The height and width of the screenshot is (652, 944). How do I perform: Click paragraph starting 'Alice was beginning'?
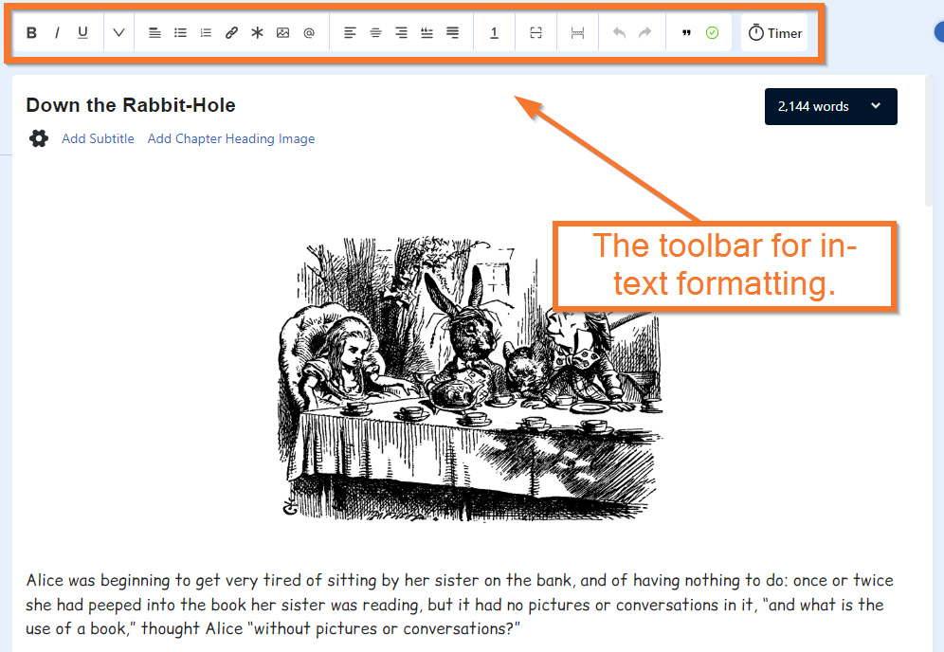460,605
